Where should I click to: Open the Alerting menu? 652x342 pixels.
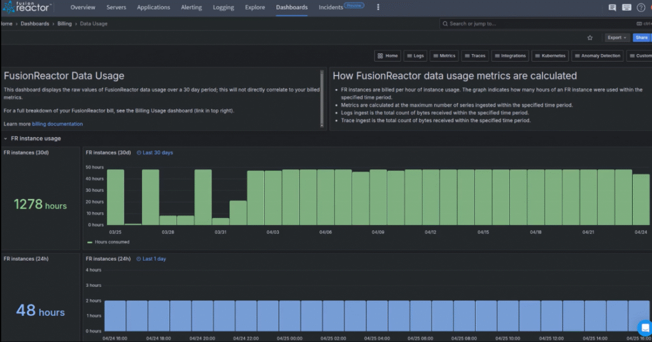tap(191, 8)
